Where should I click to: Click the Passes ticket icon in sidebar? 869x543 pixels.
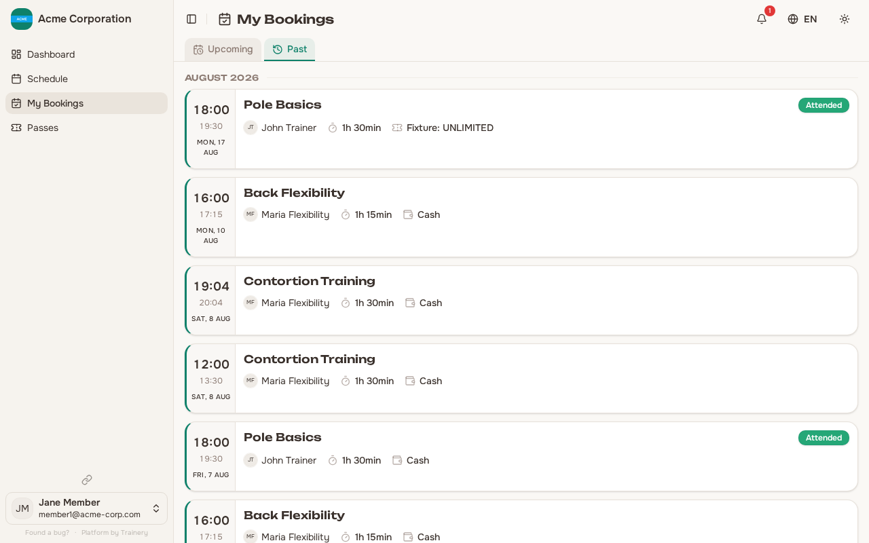pos(16,128)
